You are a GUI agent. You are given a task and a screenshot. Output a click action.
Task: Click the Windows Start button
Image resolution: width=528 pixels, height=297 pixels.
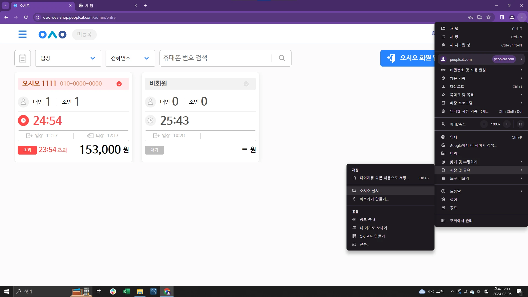point(7,291)
